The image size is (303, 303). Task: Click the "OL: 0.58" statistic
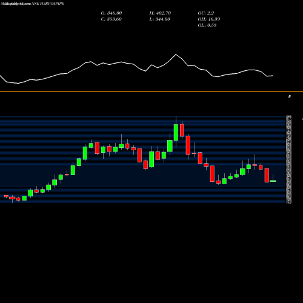207,25
